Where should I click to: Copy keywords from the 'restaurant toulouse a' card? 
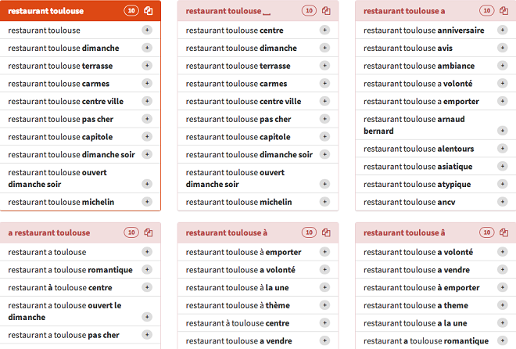[x=503, y=11]
